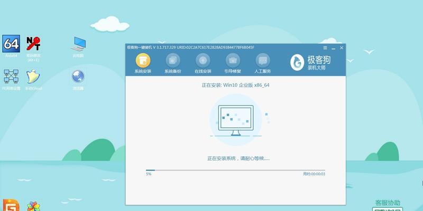Click the 客服协助 link
Image resolution: width=423 pixels, height=211 pixels.
388,203
